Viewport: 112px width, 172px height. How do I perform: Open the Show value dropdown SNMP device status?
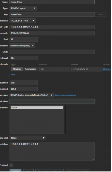[32, 95]
